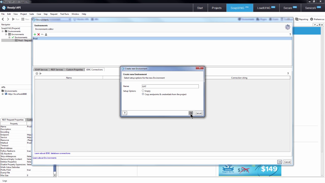Switch to REST Services tab
The image size is (325, 183).
coord(57,70)
